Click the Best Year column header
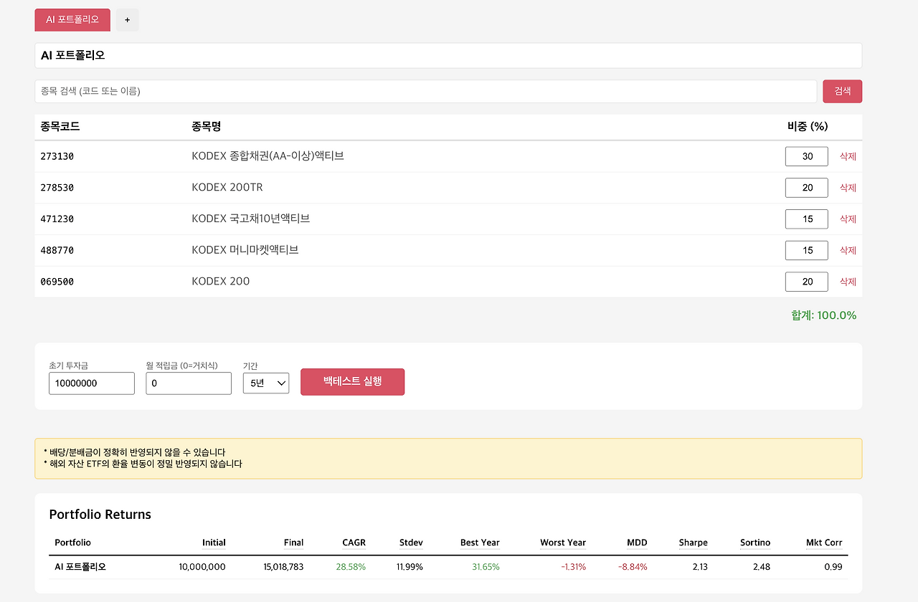 pos(480,543)
